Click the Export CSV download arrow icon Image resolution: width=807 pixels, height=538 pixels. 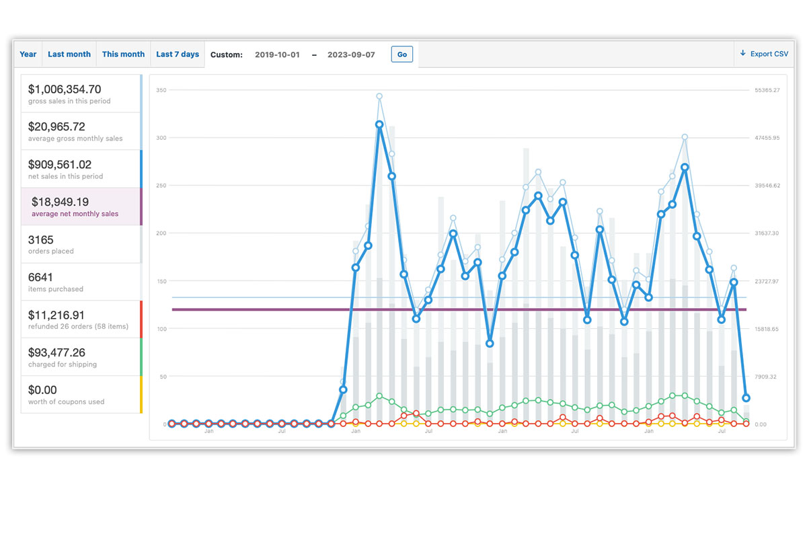click(742, 54)
